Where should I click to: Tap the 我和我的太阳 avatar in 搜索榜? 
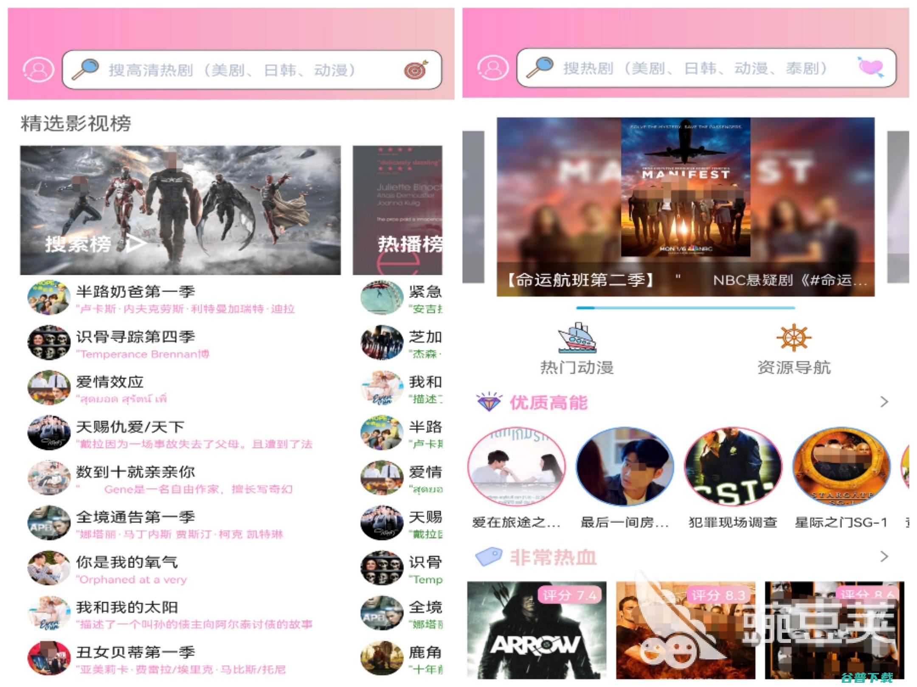(49, 613)
